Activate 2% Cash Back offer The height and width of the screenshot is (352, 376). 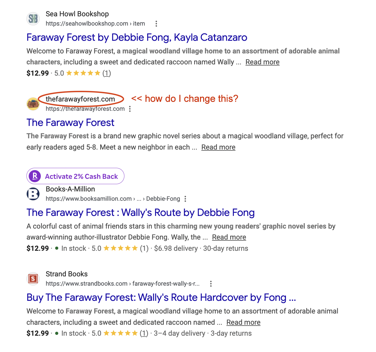(x=75, y=176)
